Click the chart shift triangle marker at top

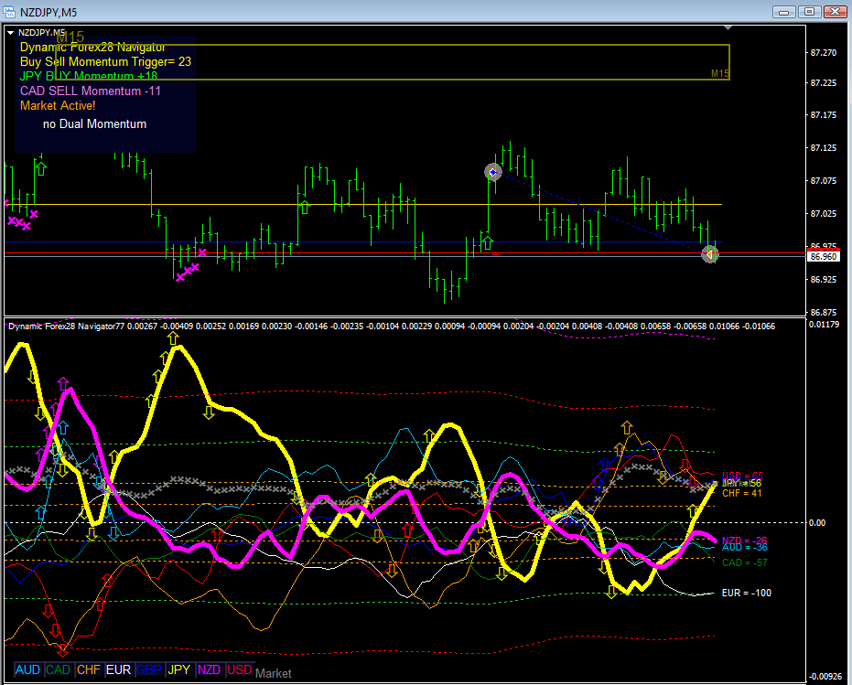pyautogui.click(x=728, y=27)
